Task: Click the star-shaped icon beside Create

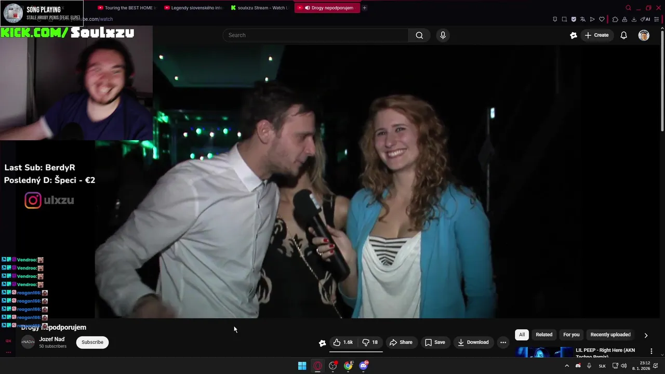Action: pyautogui.click(x=574, y=35)
